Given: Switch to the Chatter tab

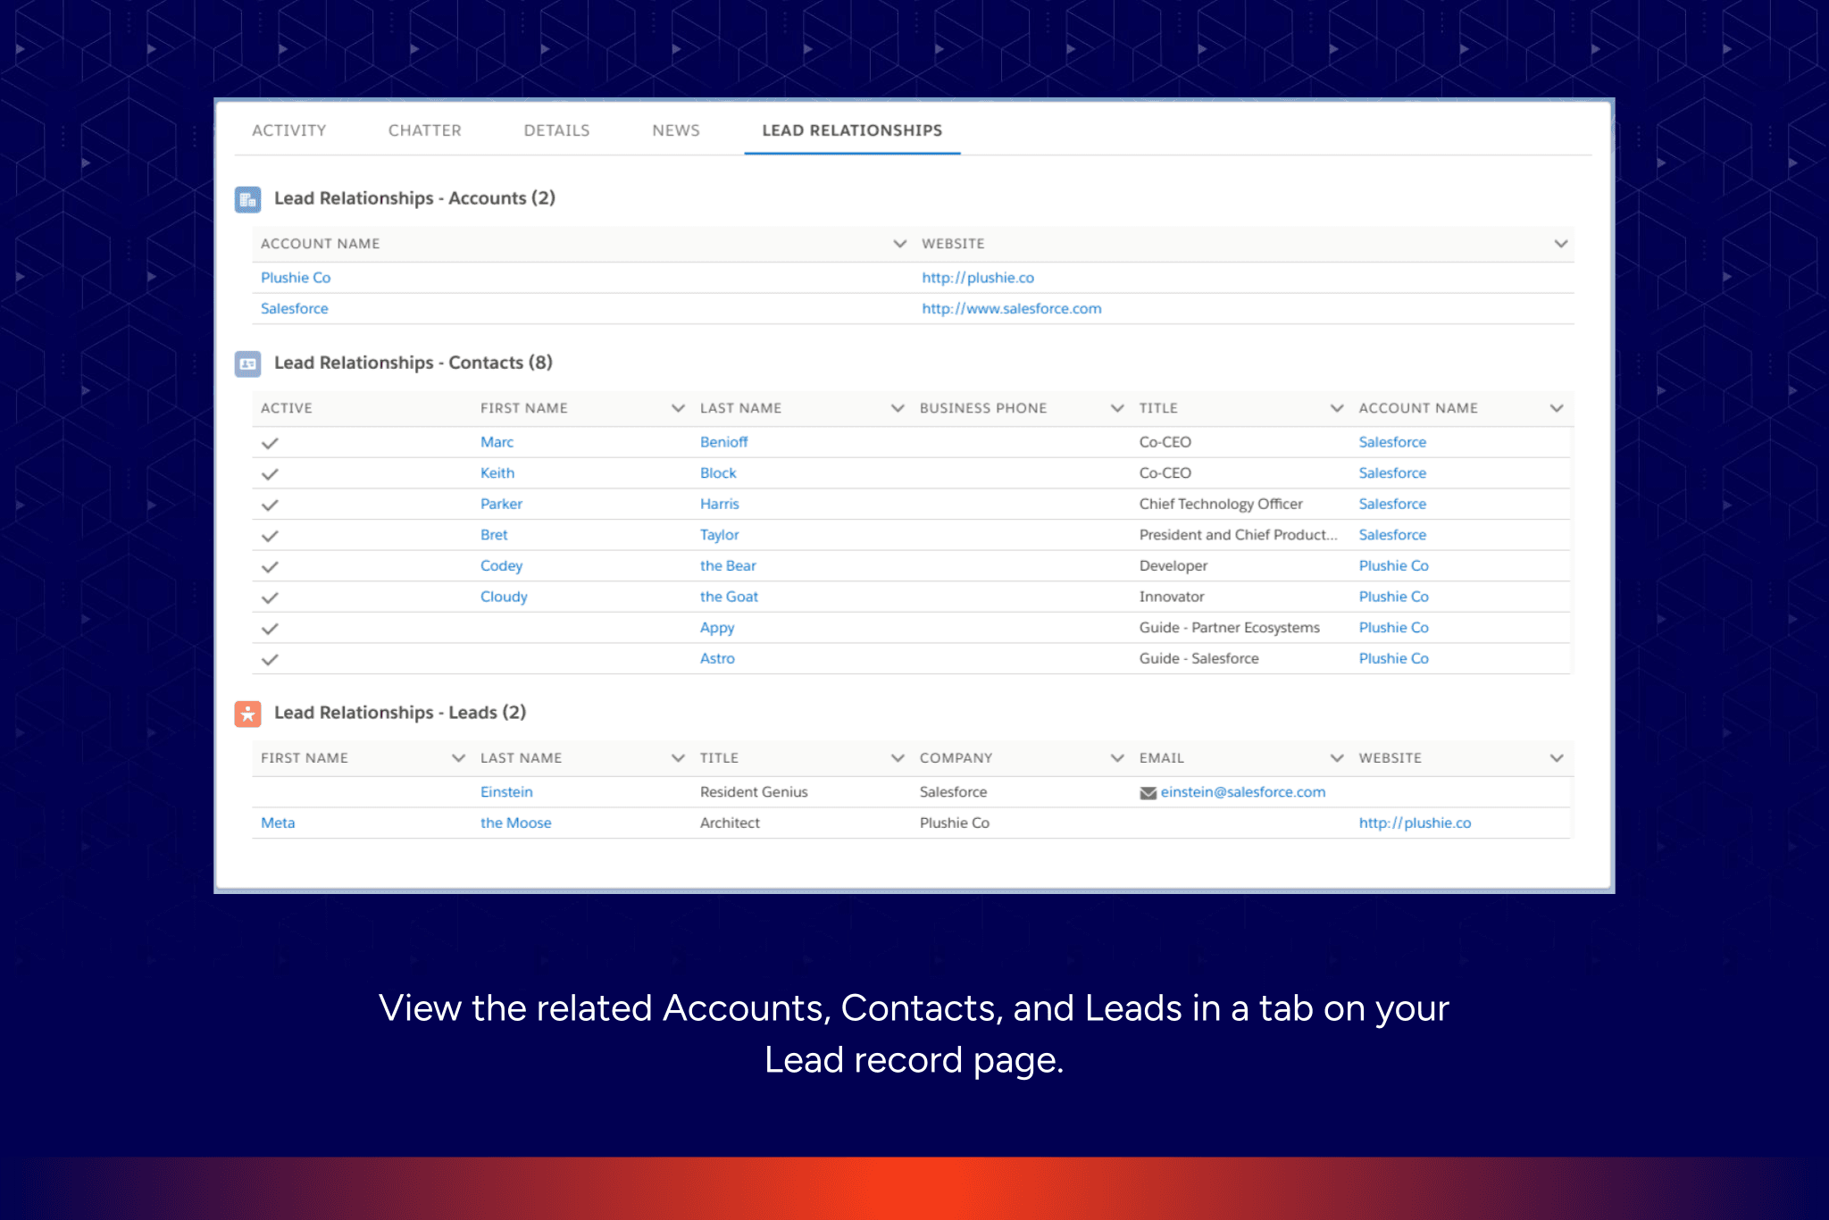Looking at the screenshot, I should [x=424, y=130].
